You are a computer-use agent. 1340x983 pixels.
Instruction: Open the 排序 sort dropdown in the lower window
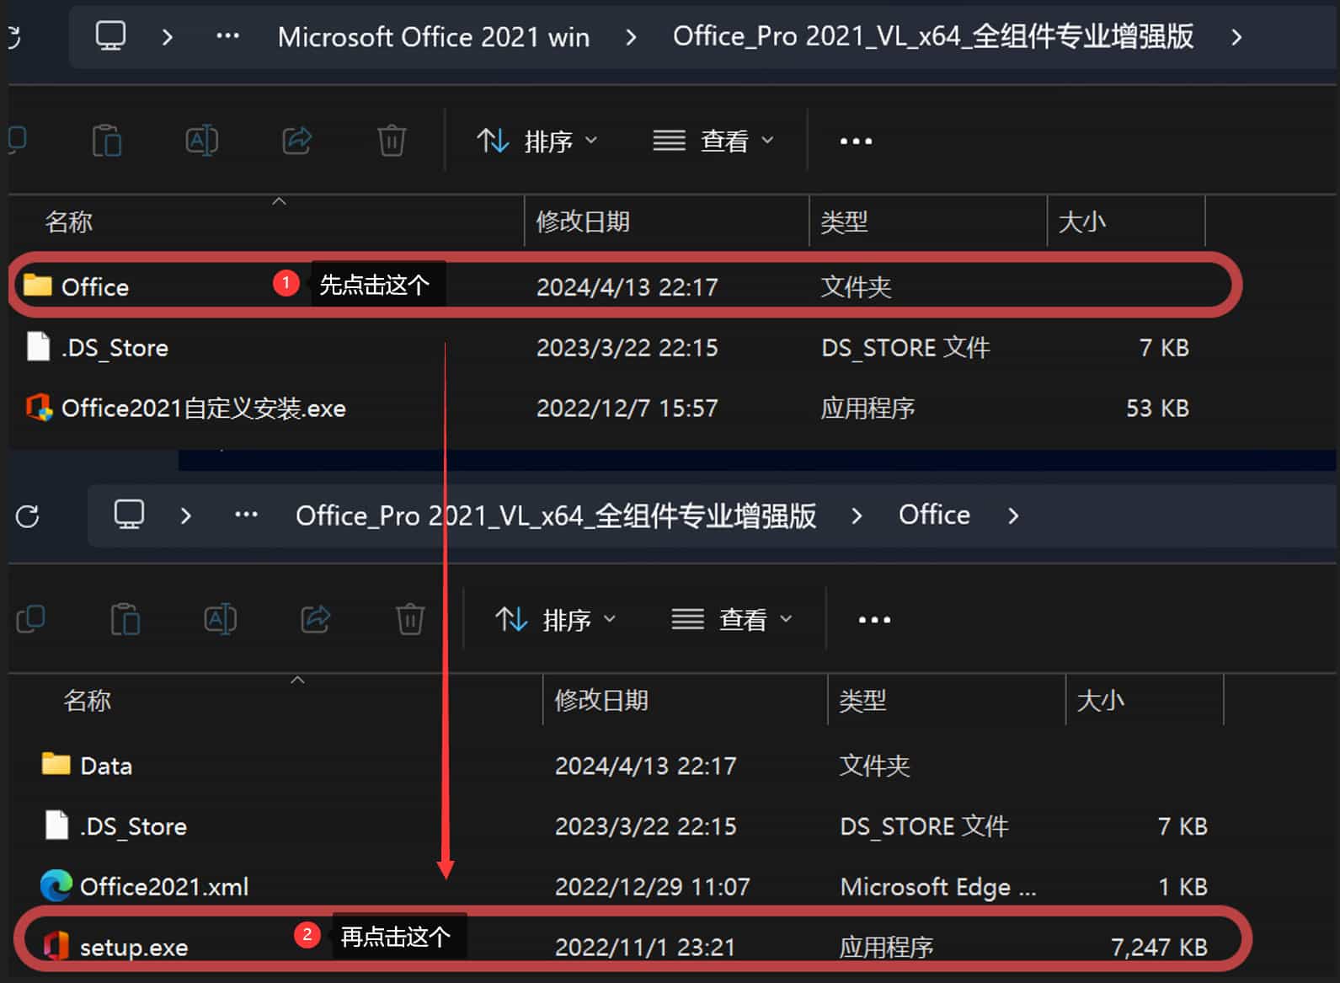pos(556,620)
